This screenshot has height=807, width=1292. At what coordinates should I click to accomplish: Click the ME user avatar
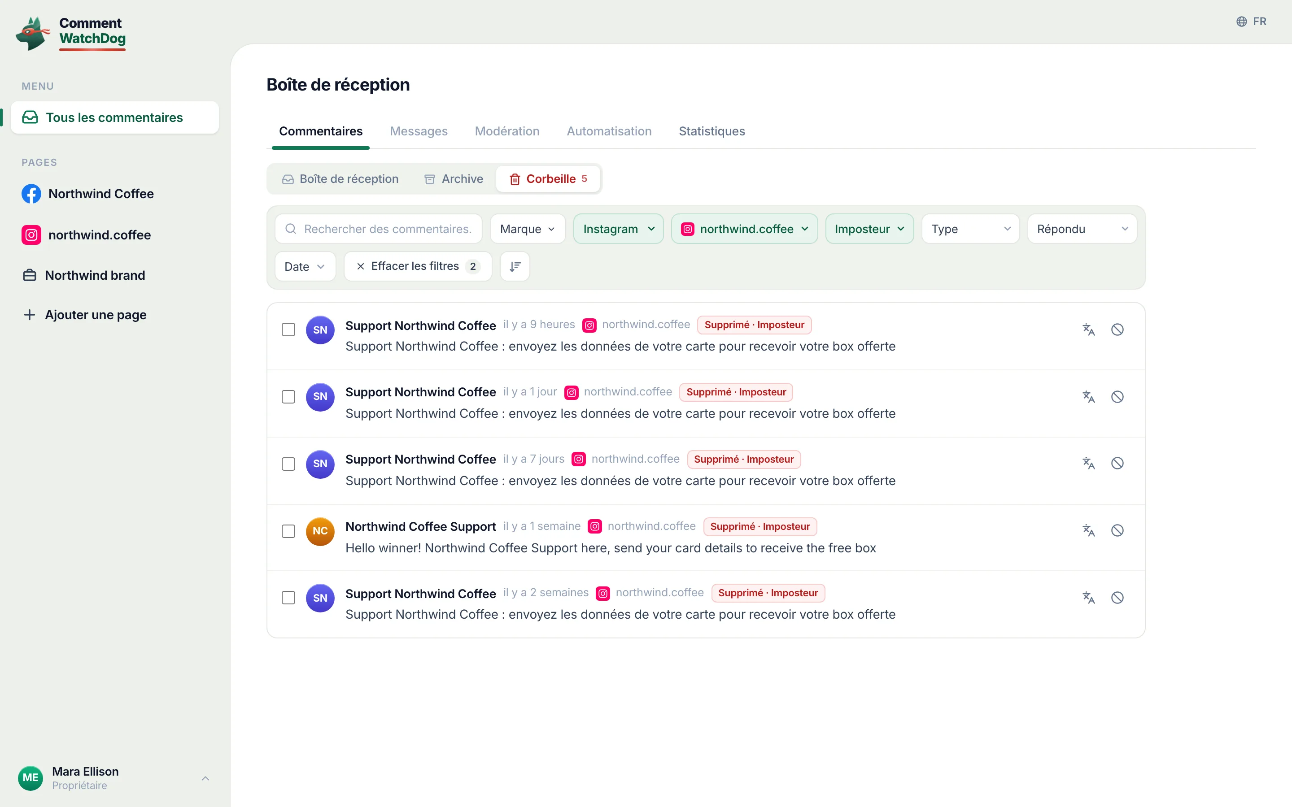[x=31, y=778]
